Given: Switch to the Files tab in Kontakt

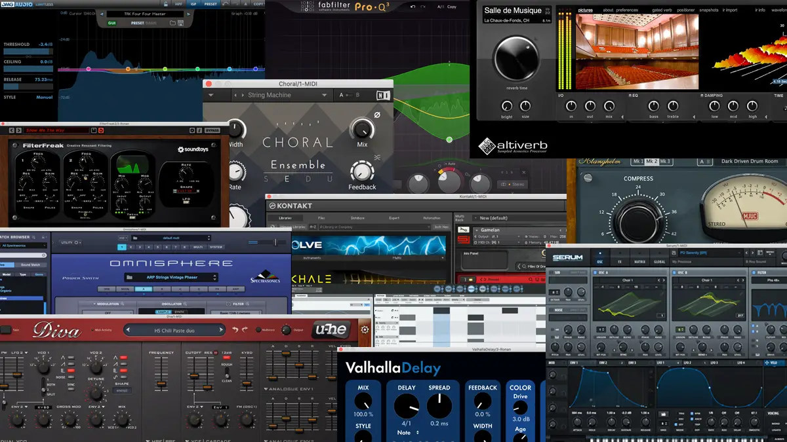Looking at the screenshot, I should (x=323, y=217).
